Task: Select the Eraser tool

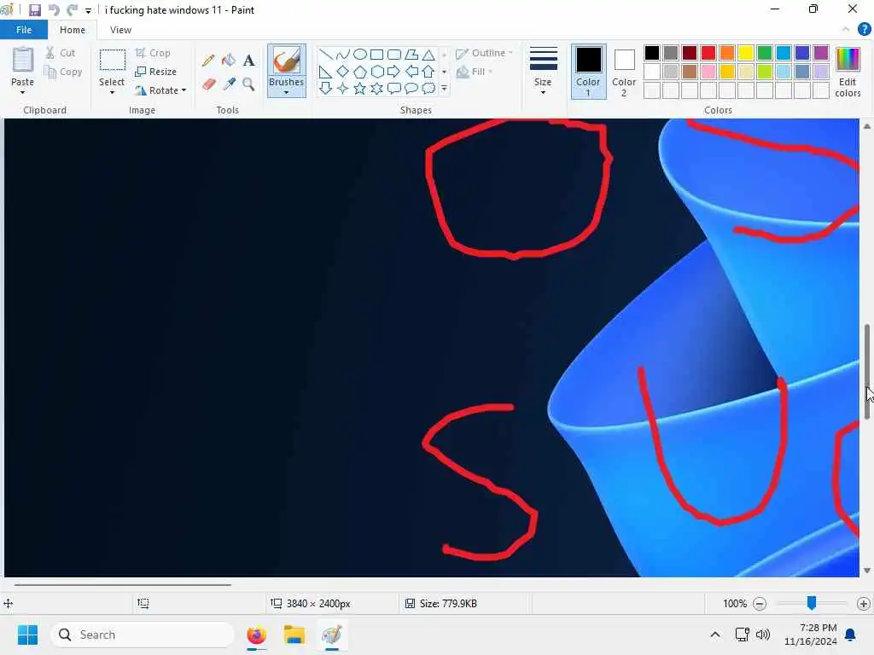Action: 208,84
